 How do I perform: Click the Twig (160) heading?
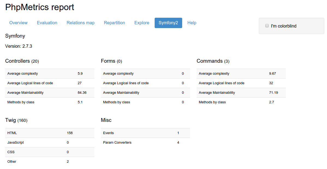[16, 120]
